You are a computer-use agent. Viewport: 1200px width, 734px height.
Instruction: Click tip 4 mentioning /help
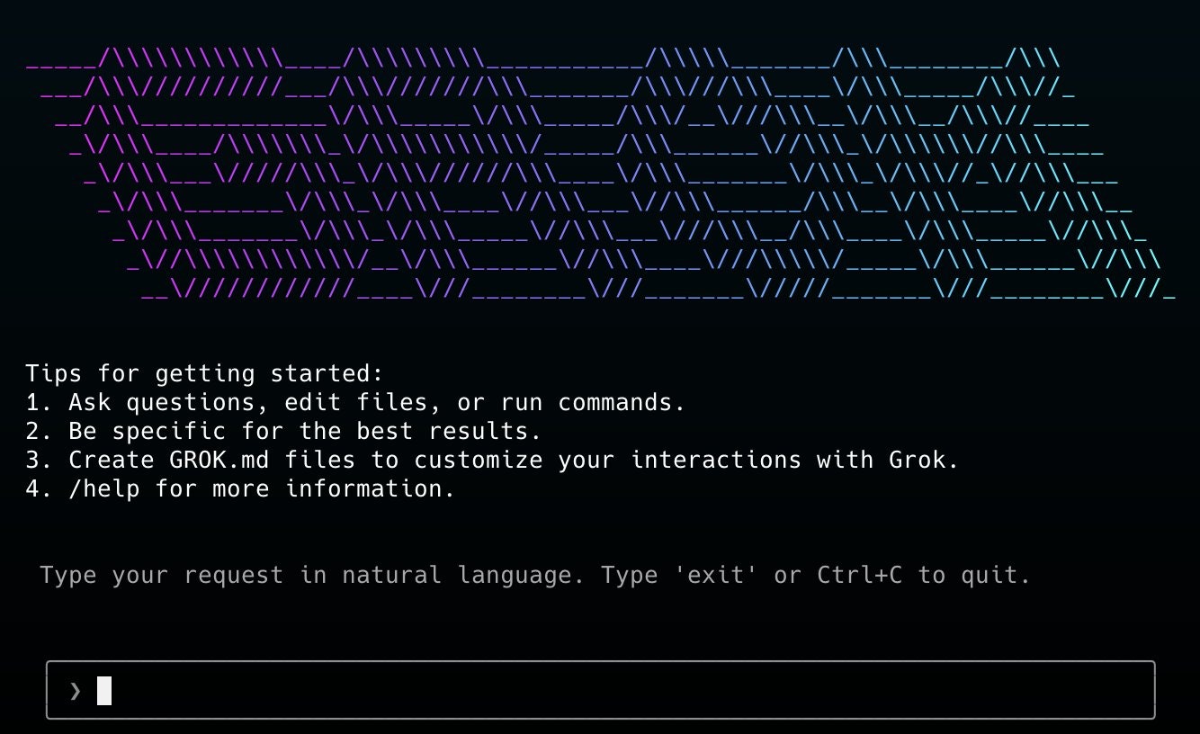[x=243, y=488]
